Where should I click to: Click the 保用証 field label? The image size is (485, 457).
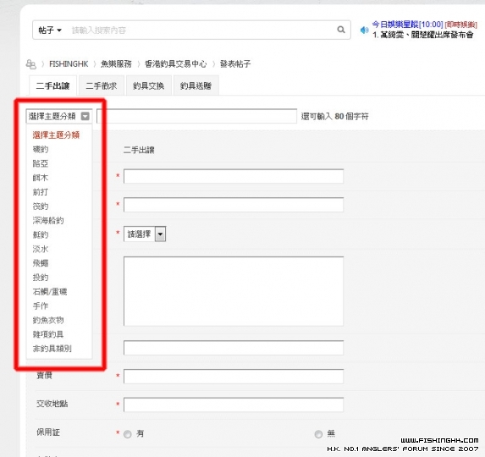coord(48,432)
